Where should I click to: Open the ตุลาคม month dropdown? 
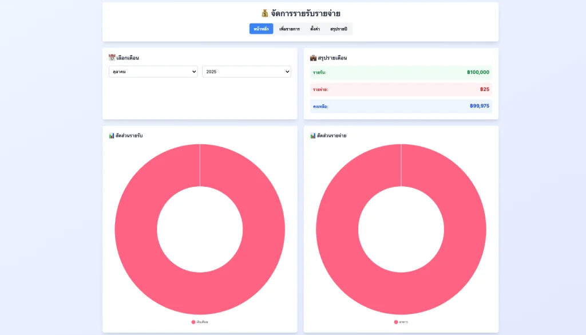coord(153,72)
